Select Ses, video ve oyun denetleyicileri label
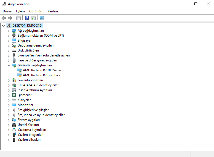Viewport: 214px width, 157px height. click(x=41, y=115)
